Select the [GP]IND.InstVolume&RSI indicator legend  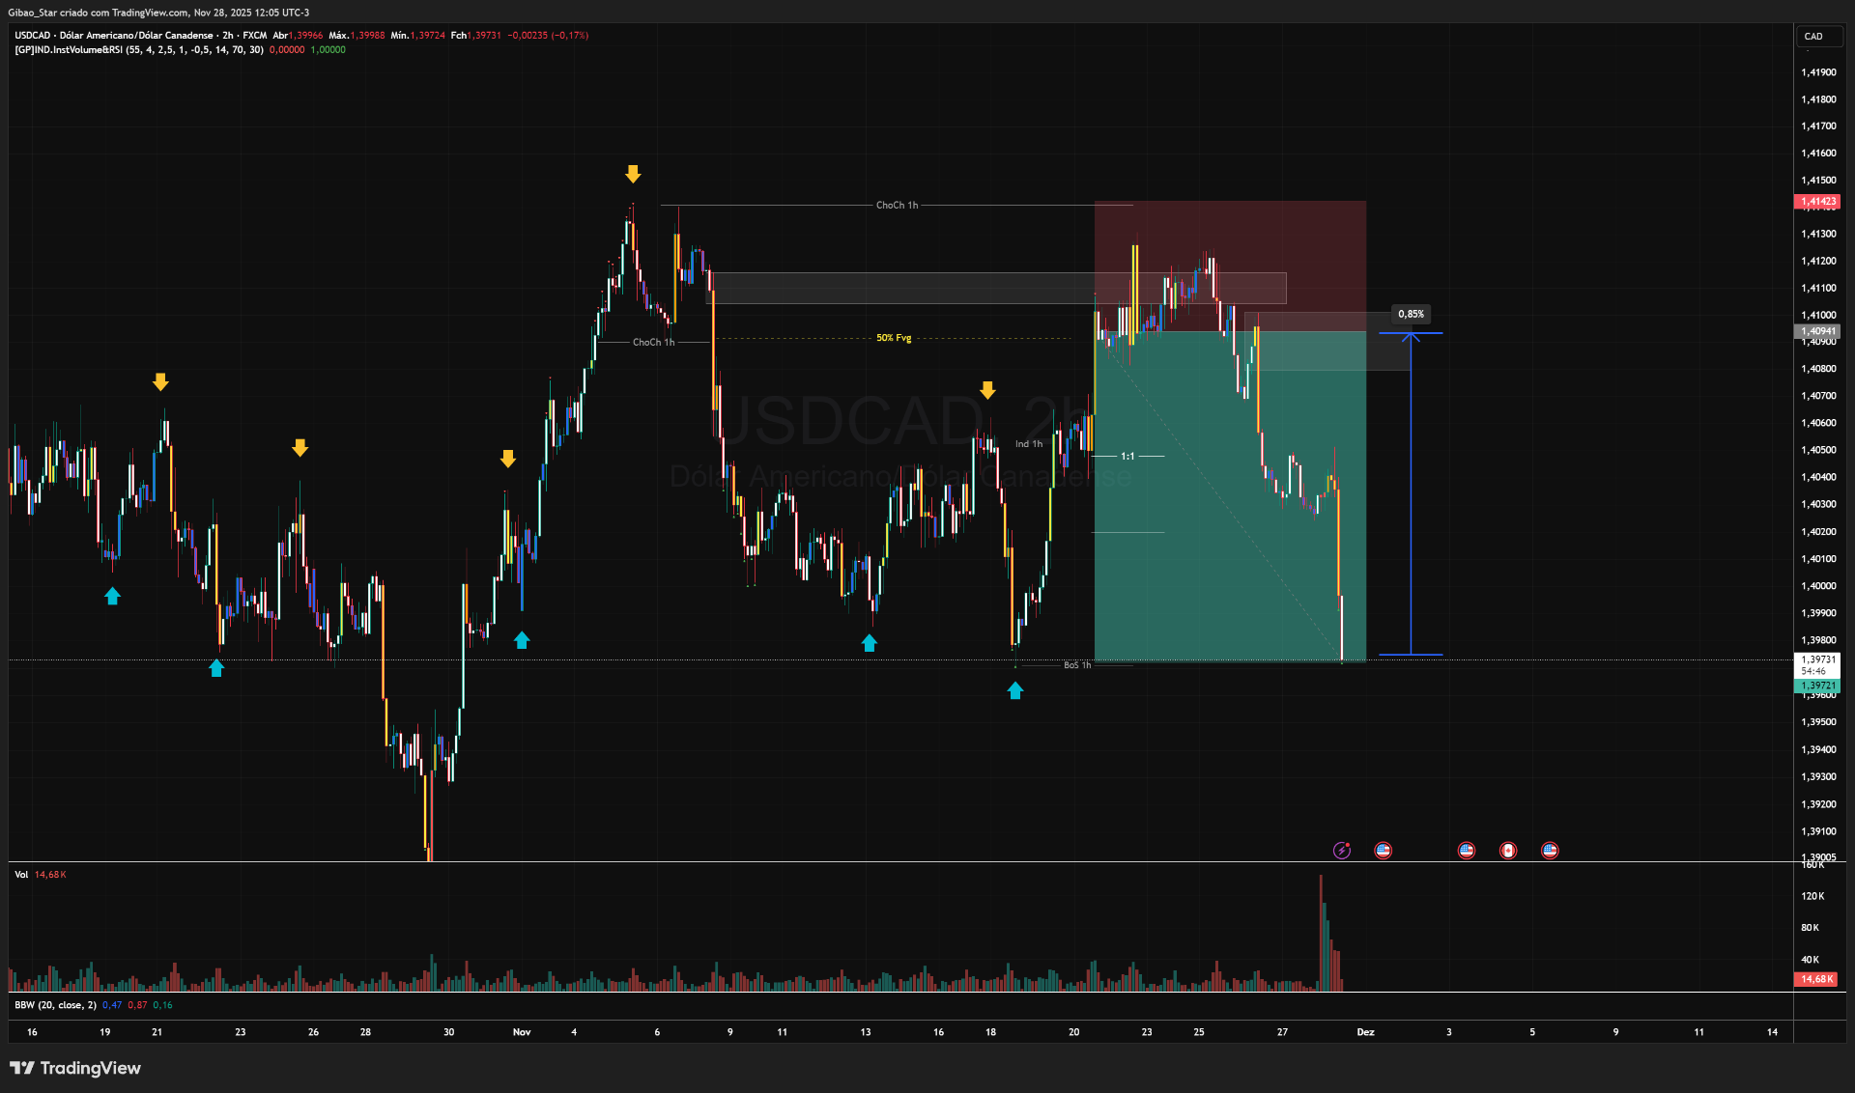139,50
